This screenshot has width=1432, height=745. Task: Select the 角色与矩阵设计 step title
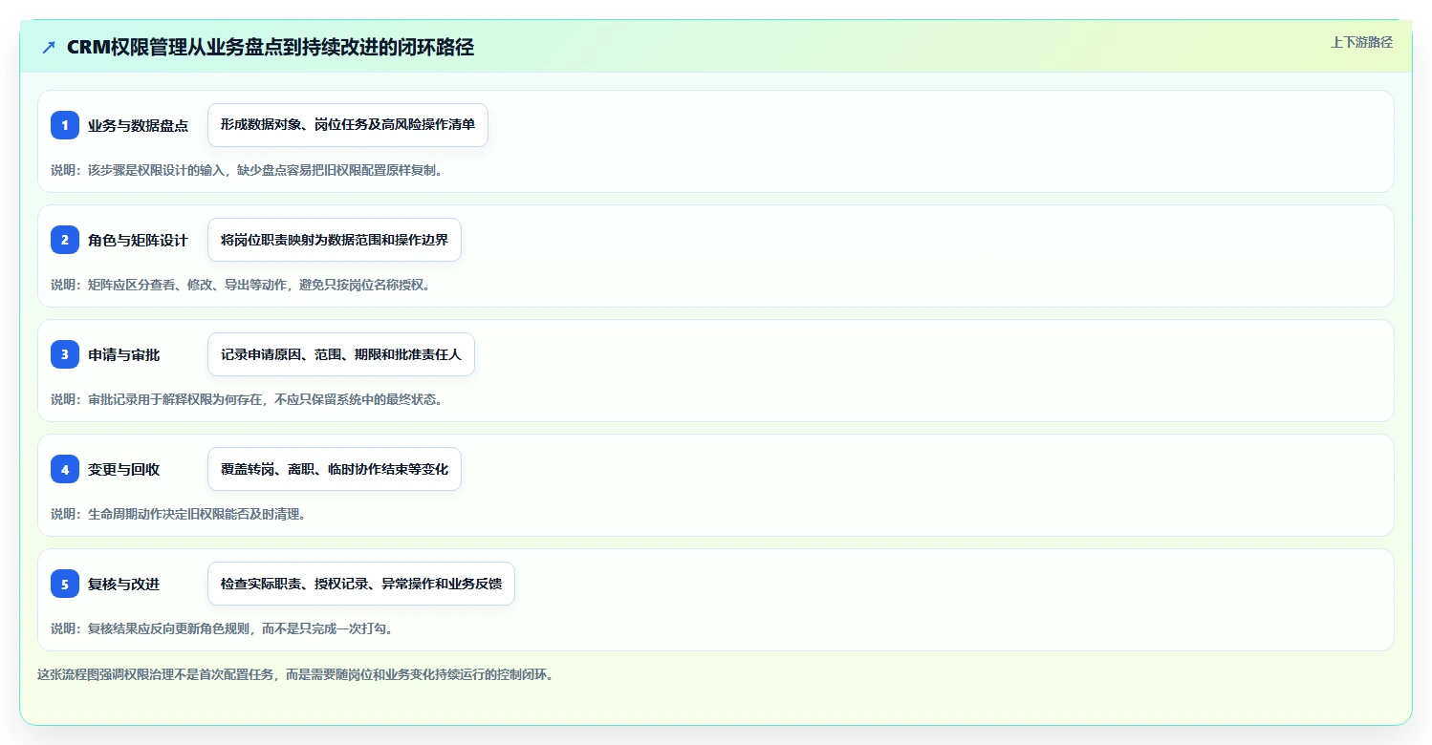pos(138,240)
